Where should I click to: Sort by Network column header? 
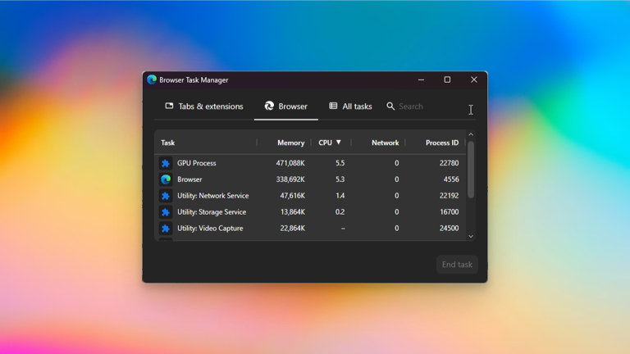pyautogui.click(x=385, y=143)
